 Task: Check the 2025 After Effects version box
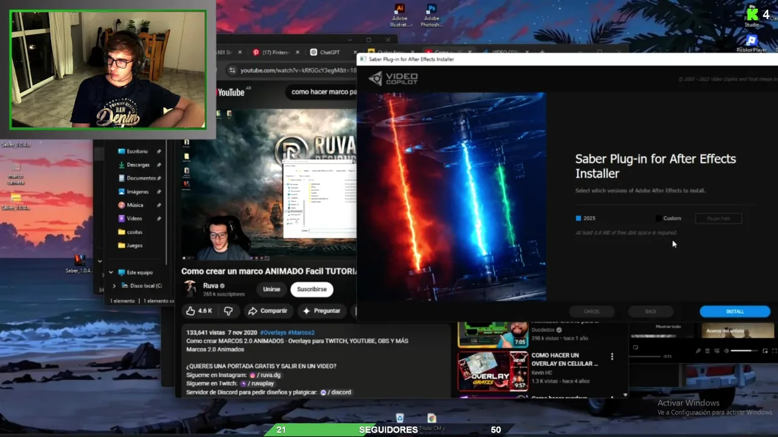coord(579,218)
